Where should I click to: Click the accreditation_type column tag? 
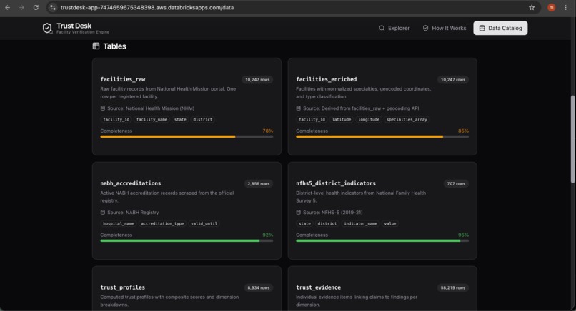162,224
